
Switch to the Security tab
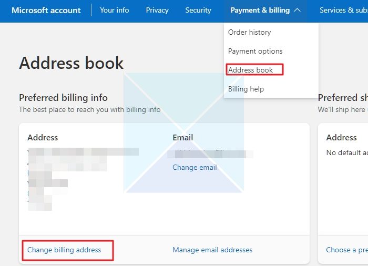(198, 11)
